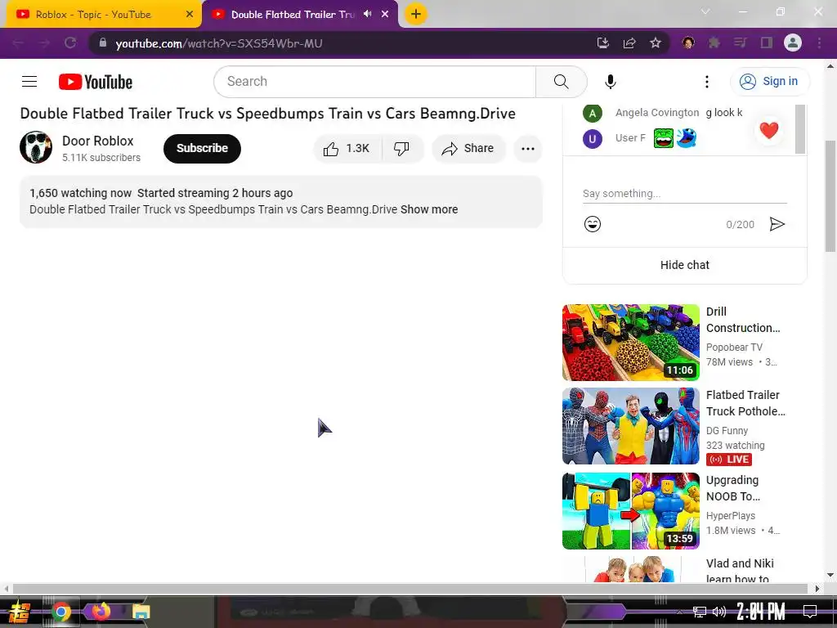Click the horizontal page scrollbar

click(x=410, y=589)
